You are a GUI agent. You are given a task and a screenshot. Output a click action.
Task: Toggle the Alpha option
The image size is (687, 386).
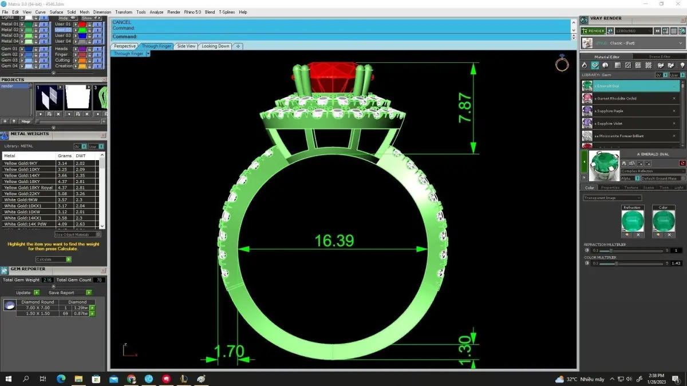[x=637, y=178]
